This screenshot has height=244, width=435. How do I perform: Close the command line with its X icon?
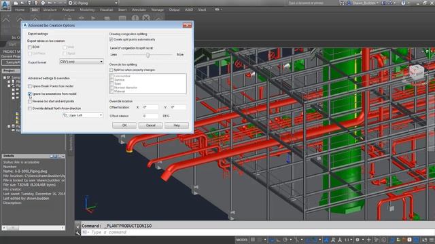(77, 226)
